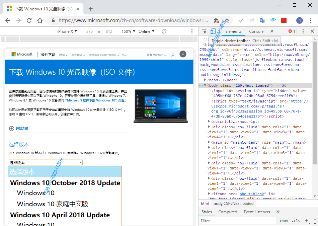This screenshot has height=226, width=318.
Task: Toggle the device toolbar icon
Action: [213, 31]
